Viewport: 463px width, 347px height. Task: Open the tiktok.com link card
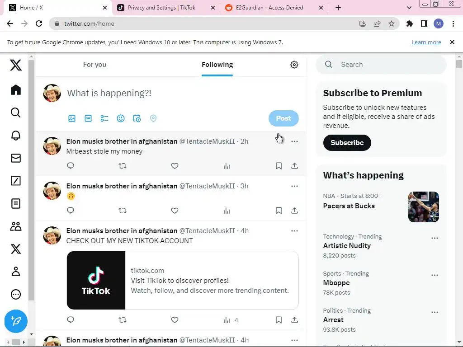point(183,280)
